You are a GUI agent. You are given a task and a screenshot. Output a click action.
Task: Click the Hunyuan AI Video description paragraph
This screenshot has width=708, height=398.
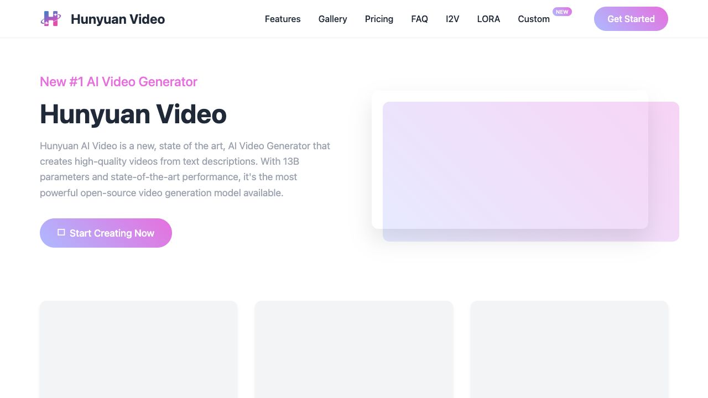pyautogui.click(x=185, y=169)
